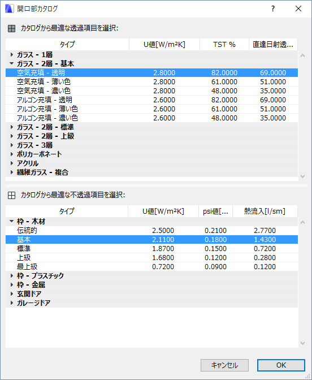The height and width of the screenshot is (380, 312).
Task: Expand the ガラス - 3層 group
Action: (x=12, y=145)
